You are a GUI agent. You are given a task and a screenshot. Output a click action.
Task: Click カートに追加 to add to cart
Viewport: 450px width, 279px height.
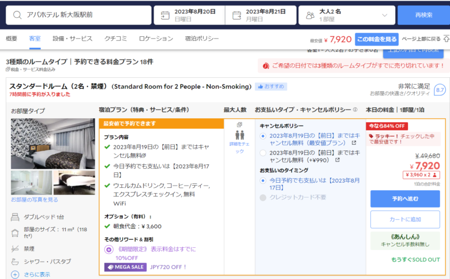coord(405,219)
